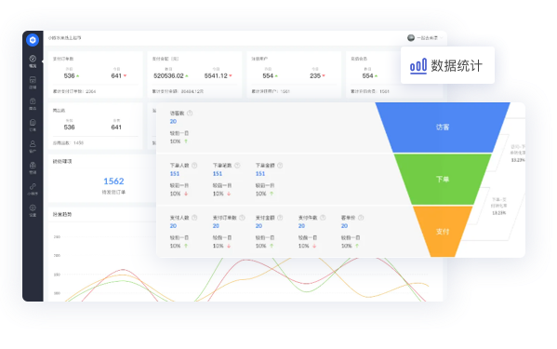This screenshot has height=349, width=557.
Task: Click the 数据统计 bar chart label
Action: [447, 66]
